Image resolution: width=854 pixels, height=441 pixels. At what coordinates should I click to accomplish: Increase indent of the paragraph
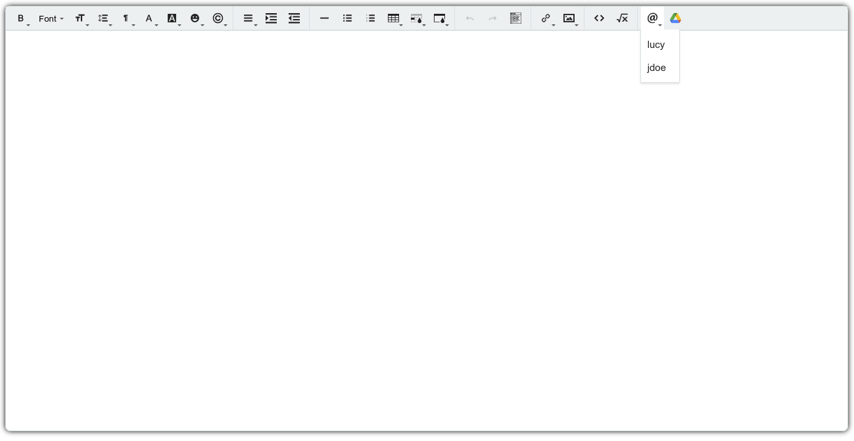(x=271, y=18)
